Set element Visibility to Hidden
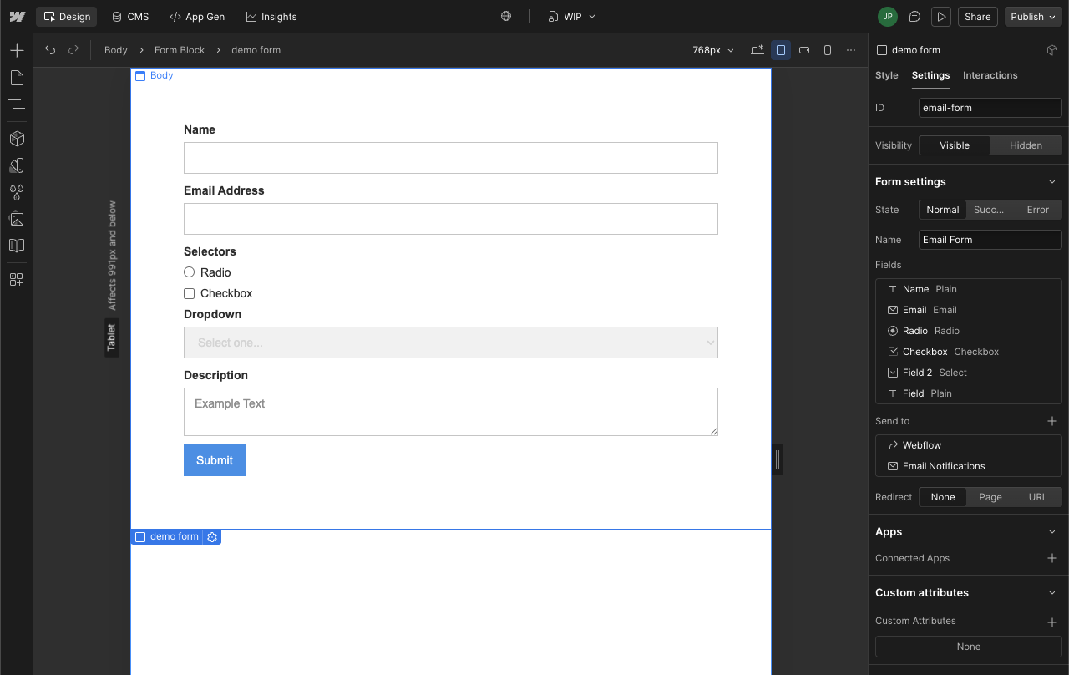This screenshot has height=675, width=1069. coord(1026,145)
